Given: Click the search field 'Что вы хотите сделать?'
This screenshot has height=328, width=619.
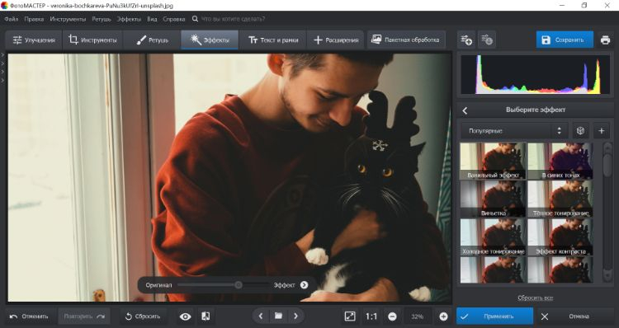Looking at the screenshot, I should pos(233,19).
